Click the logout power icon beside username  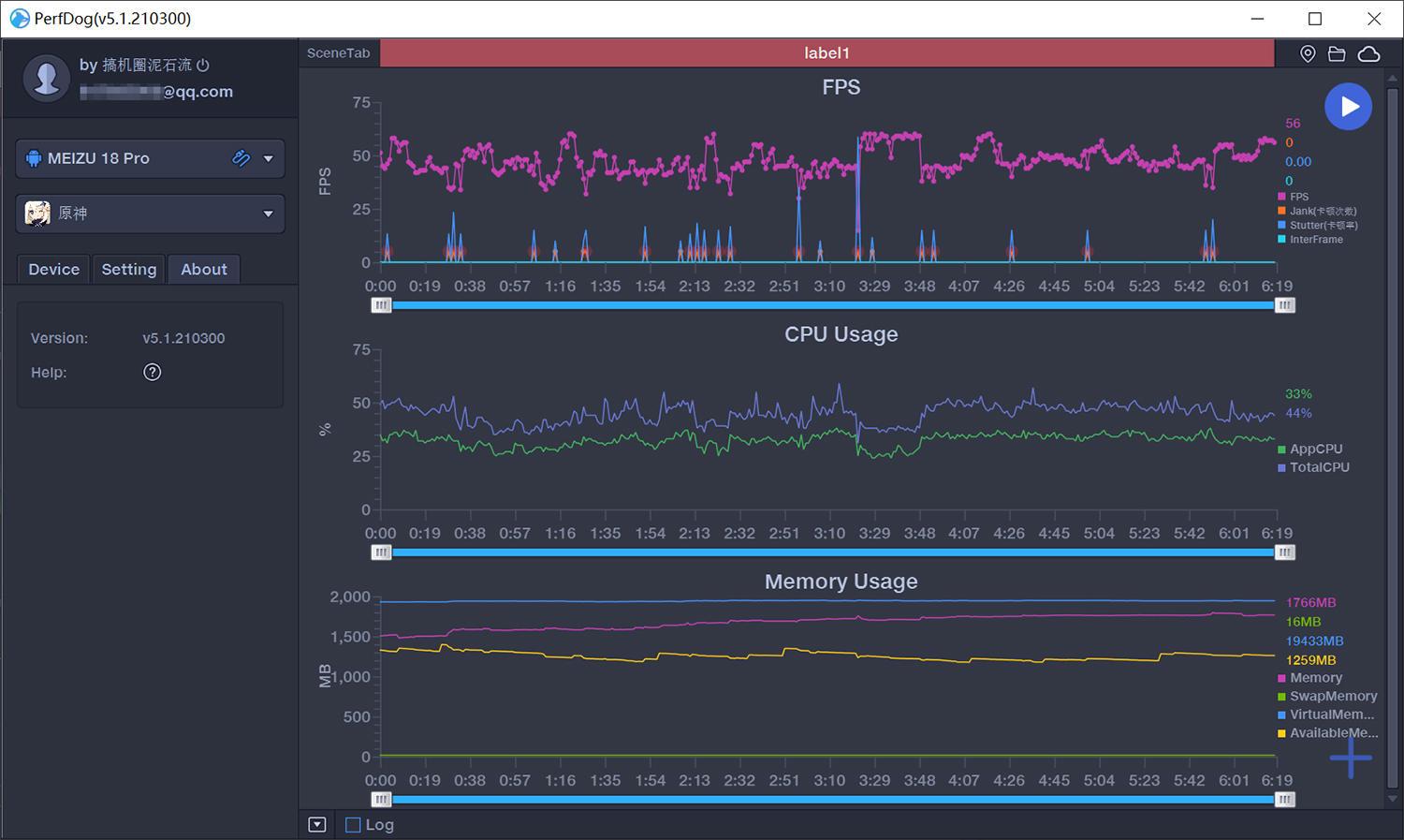[203, 66]
